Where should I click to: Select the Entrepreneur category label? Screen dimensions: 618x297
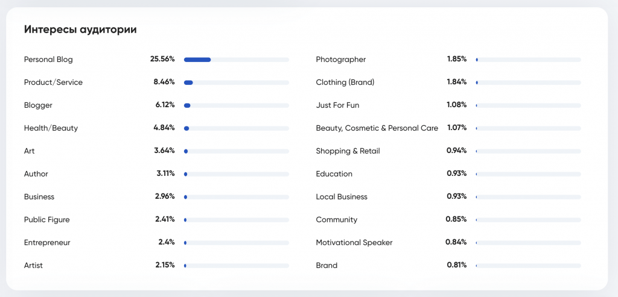point(47,243)
